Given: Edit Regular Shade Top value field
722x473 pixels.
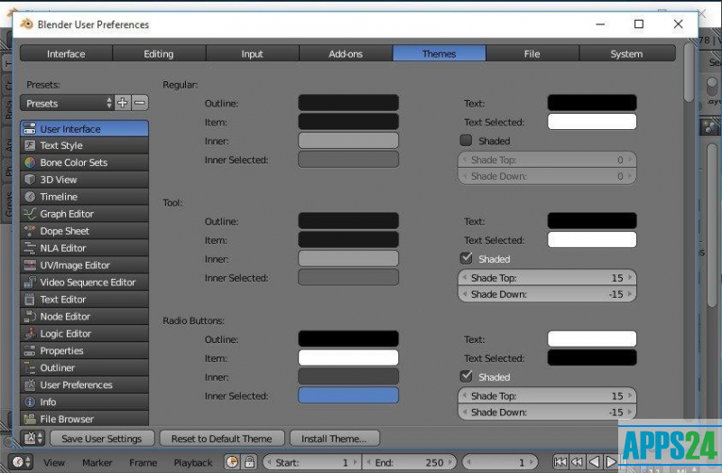Looking at the screenshot, I should [547, 160].
